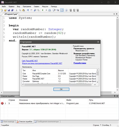Click the Save all icon
The width and height of the screenshot is (119, 127).
12,10
